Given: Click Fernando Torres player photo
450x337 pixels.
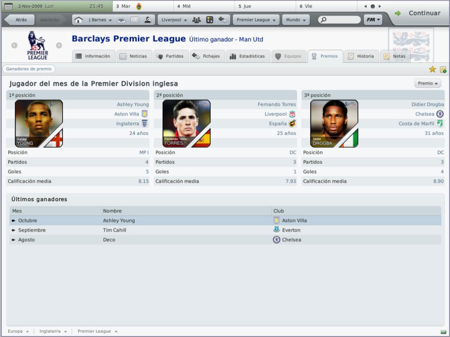Looking at the screenshot, I should coord(187,123).
